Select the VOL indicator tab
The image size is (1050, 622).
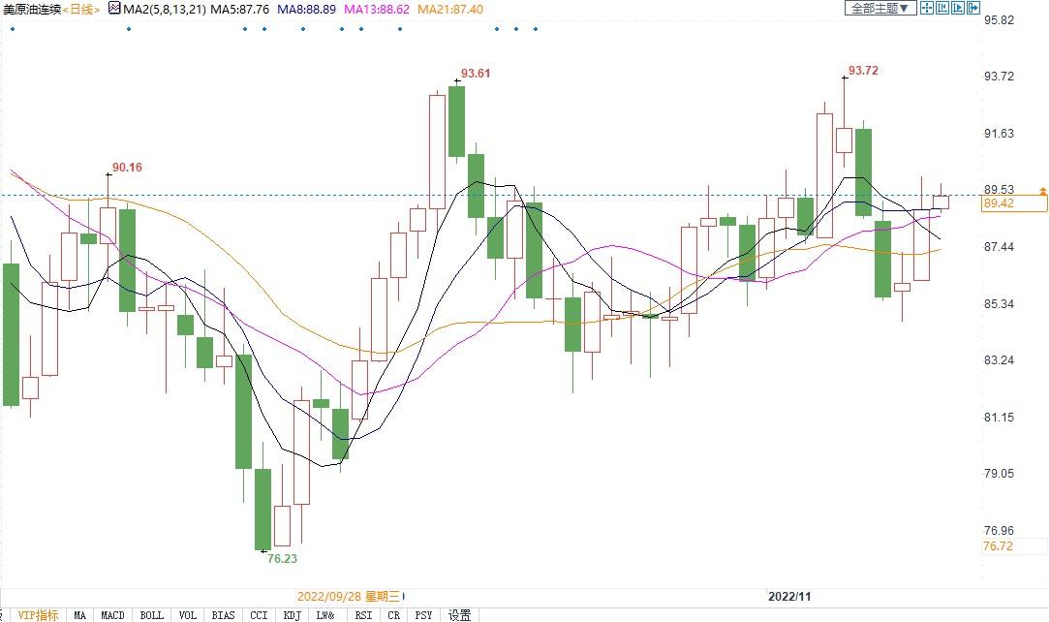pos(187,615)
